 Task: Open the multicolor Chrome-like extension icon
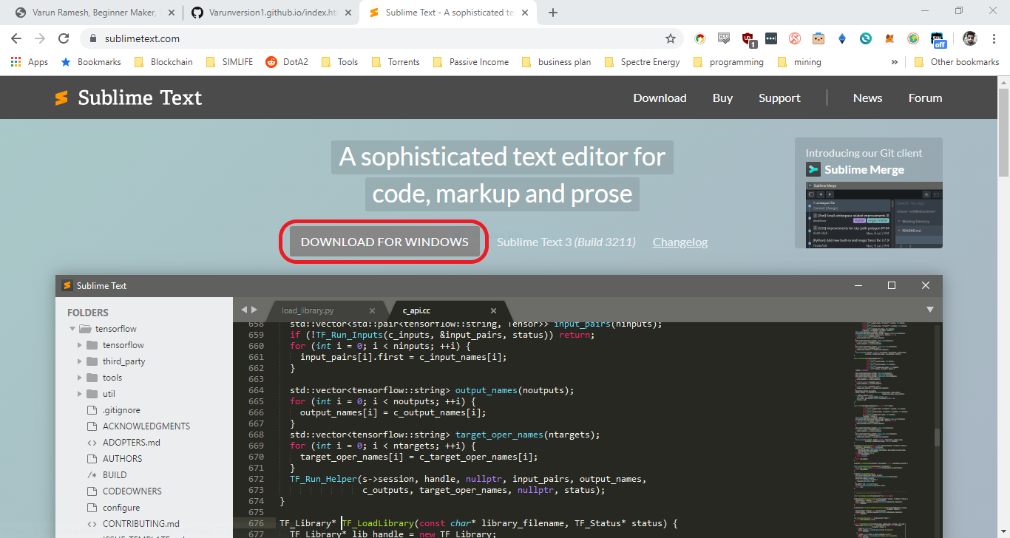[699, 38]
